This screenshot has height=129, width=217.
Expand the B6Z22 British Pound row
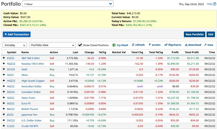coord(4,109)
